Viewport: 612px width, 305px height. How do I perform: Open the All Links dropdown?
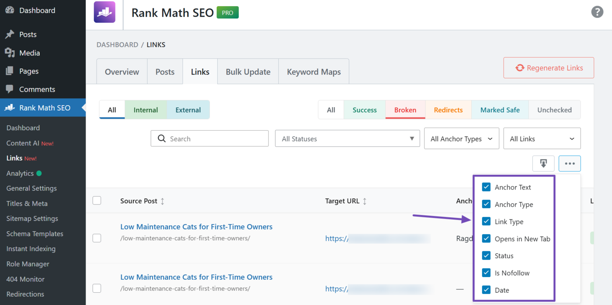(542, 139)
